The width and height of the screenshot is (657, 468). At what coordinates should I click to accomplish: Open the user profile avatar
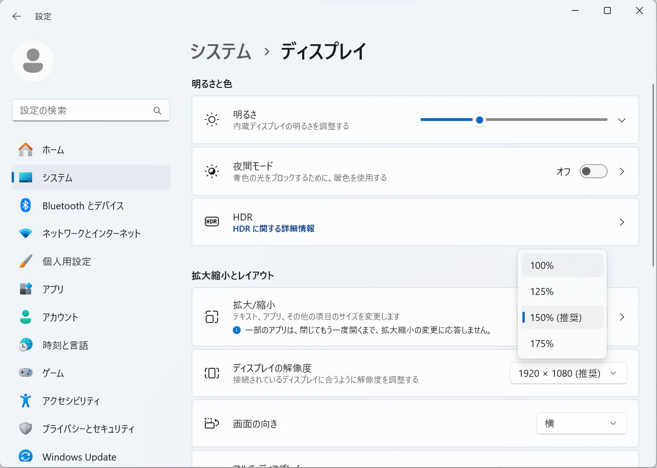[x=33, y=61]
